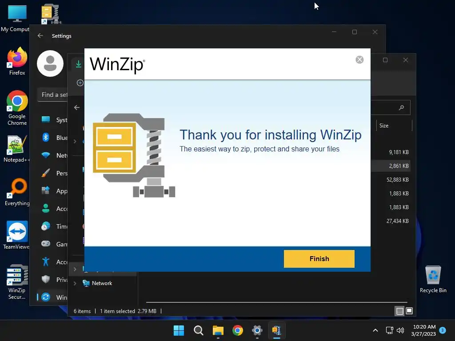Open network status in system tray
This screenshot has width=455, height=341.
pos(389,330)
